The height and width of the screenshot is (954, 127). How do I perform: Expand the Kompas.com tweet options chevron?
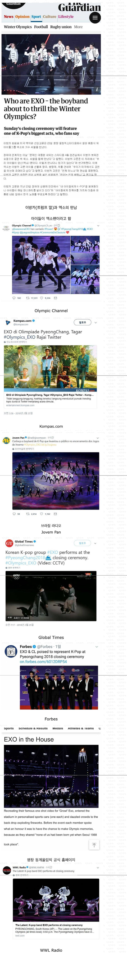coord(96,323)
